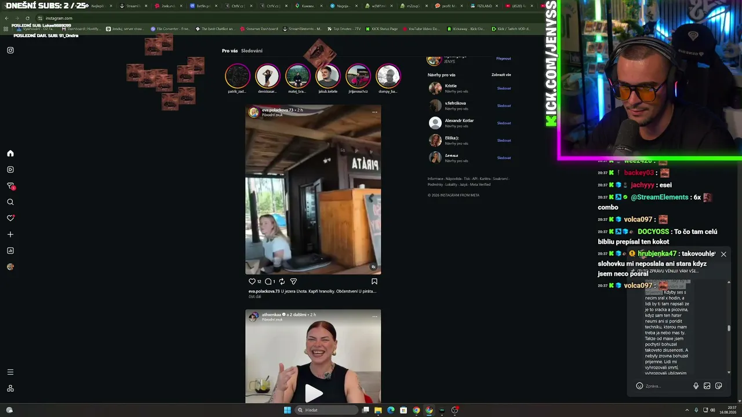This screenshot has height=417, width=742.
Task: Save eva.polackova.73 post with bookmark
Action: click(374, 281)
